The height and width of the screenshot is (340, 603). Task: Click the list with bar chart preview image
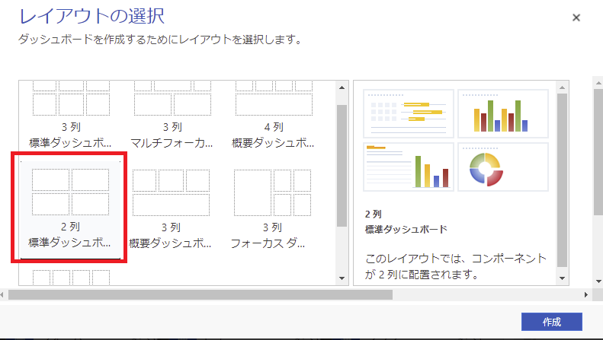coord(409,167)
